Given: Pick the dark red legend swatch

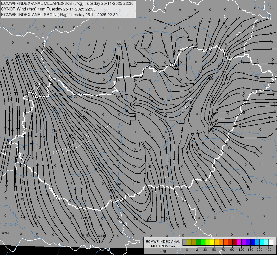Looking at the screenshot, I should (x=235, y=243).
